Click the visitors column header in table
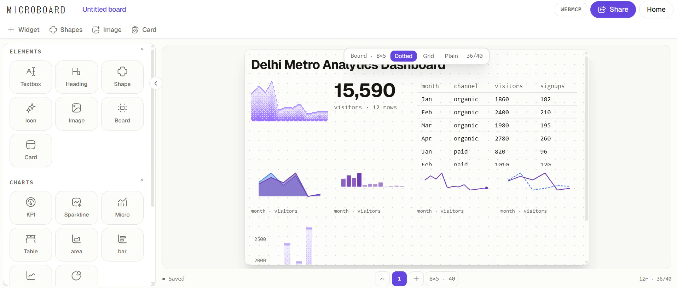677x288 pixels. pyautogui.click(x=509, y=86)
